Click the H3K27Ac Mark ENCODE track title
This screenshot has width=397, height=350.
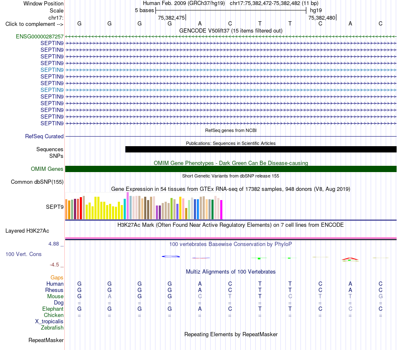231,225
